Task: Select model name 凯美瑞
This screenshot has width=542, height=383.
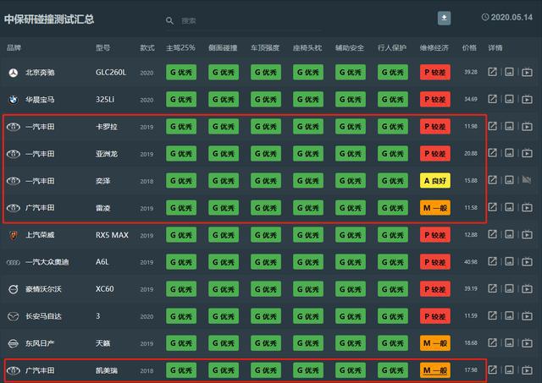Action: click(x=107, y=370)
